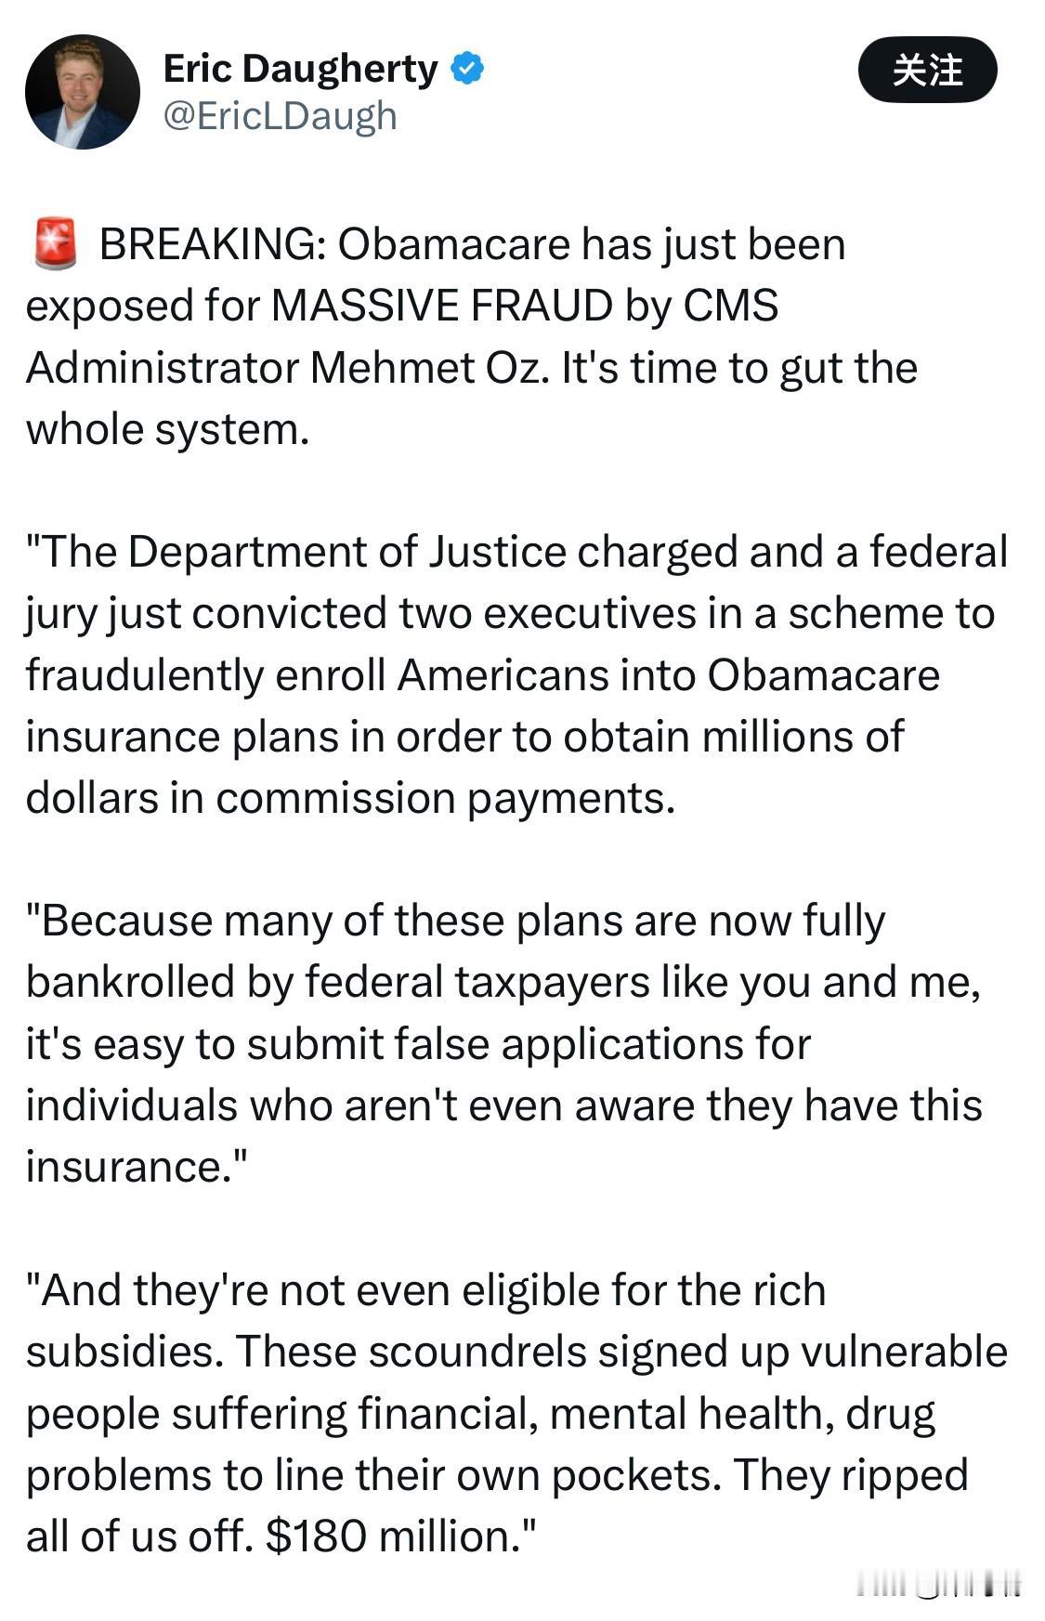The image size is (1045, 1621).
Task: Click the red siren emoji before BREAKING
Action: coord(55,244)
